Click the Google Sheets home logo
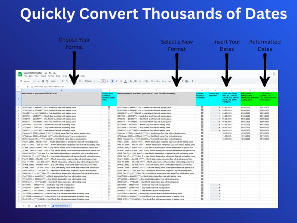 pyautogui.click(x=20, y=74)
